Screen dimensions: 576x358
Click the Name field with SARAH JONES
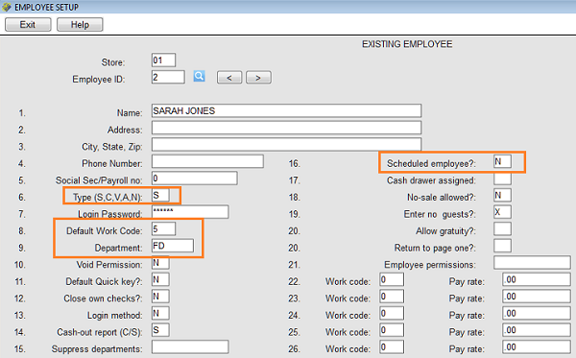(286, 111)
